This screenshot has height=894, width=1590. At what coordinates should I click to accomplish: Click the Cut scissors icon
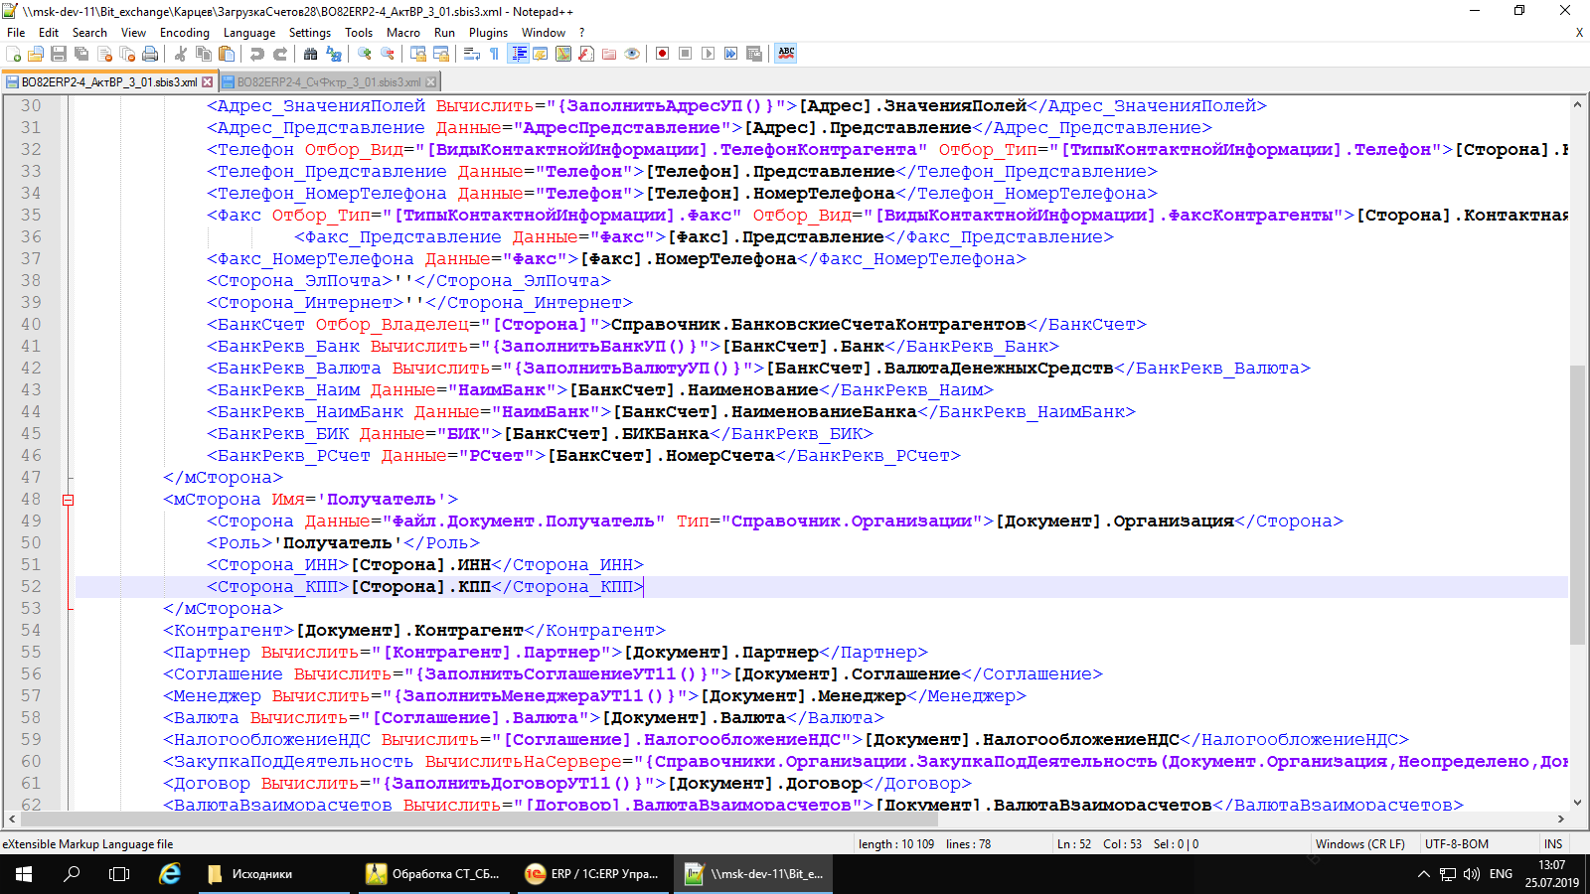[x=181, y=54]
